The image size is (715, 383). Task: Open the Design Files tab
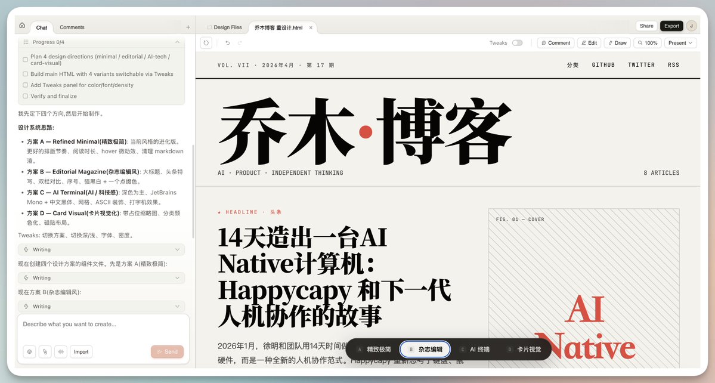pyautogui.click(x=224, y=27)
